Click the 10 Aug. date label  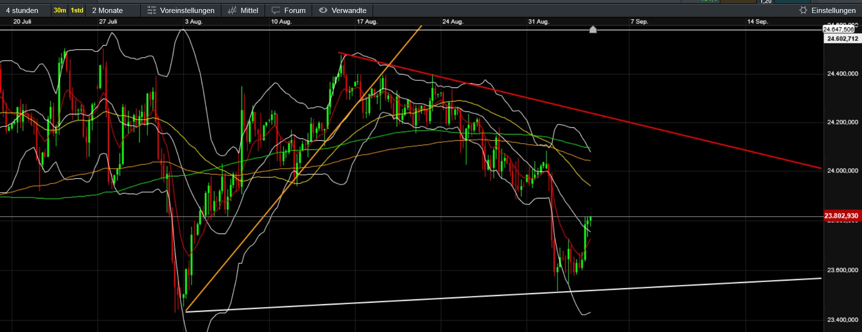click(x=281, y=22)
